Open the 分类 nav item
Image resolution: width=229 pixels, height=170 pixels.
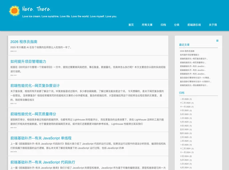tap(176, 25)
